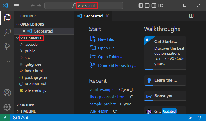This screenshot has height=121, width=206.
Task: Switch to the Get Started editor tab
Action: [93, 16]
